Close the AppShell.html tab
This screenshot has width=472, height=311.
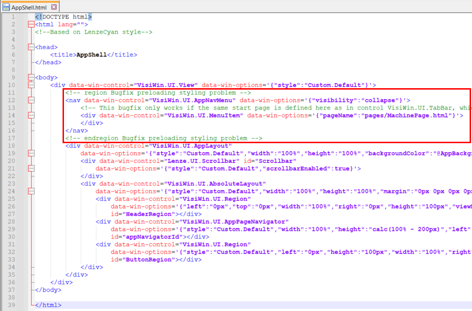pos(54,7)
